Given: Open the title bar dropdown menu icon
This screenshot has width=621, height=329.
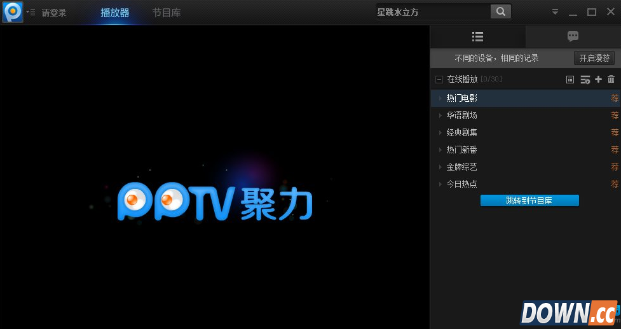Looking at the screenshot, I should (555, 12).
